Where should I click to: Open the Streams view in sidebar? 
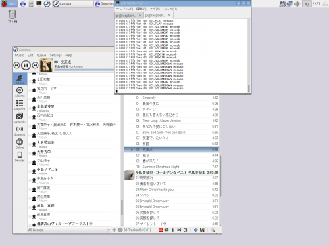20,131
